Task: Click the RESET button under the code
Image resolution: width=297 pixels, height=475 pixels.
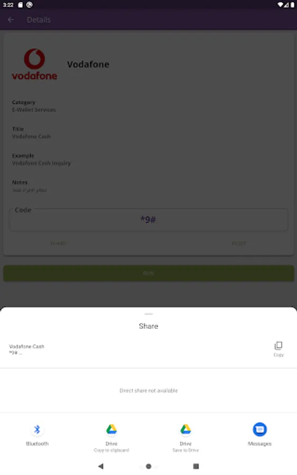Action: pos(239,243)
